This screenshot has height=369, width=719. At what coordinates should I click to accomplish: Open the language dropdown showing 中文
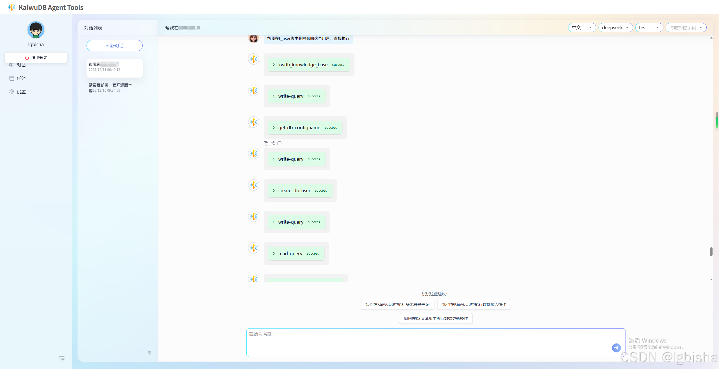pos(582,28)
